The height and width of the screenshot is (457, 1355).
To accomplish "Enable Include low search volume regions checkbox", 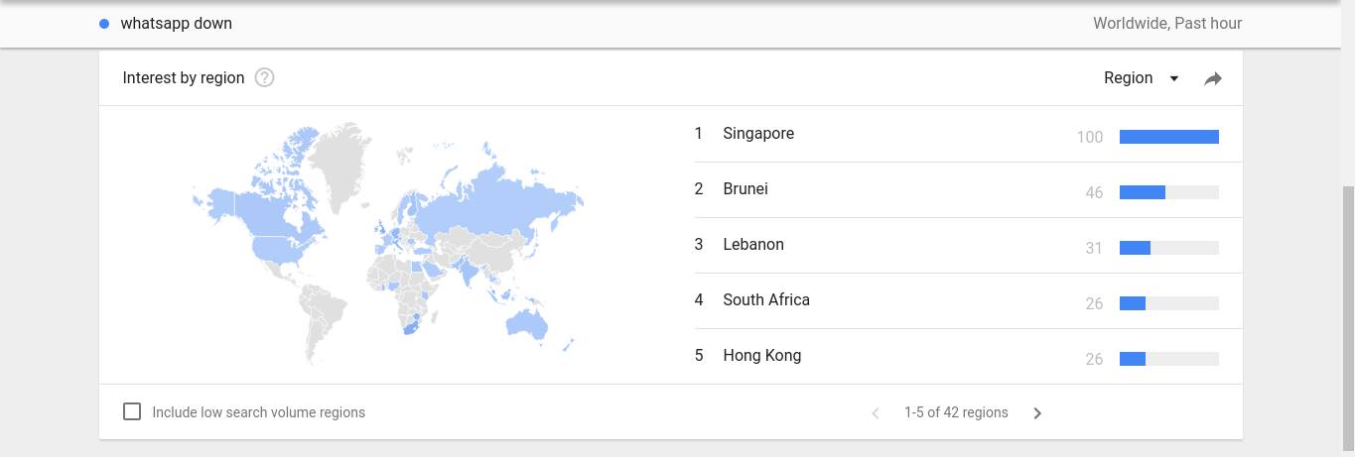I will [x=132, y=411].
